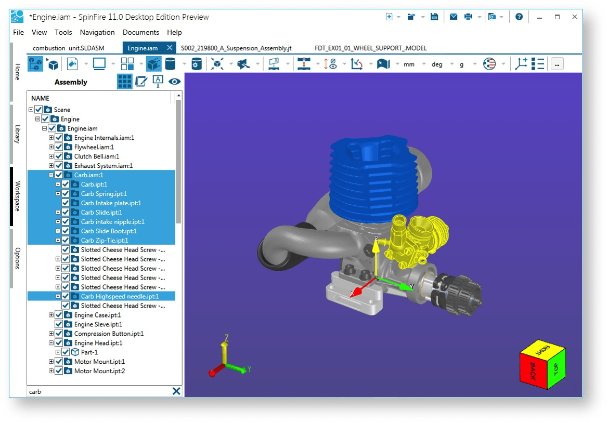Uncheck the Carb Spring.ipt:1 checkbox
This screenshot has height=423, width=608.
65,194
